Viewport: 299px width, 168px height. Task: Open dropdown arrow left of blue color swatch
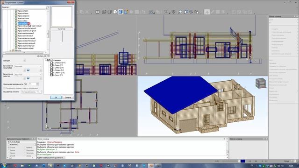(x=239, y=161)
